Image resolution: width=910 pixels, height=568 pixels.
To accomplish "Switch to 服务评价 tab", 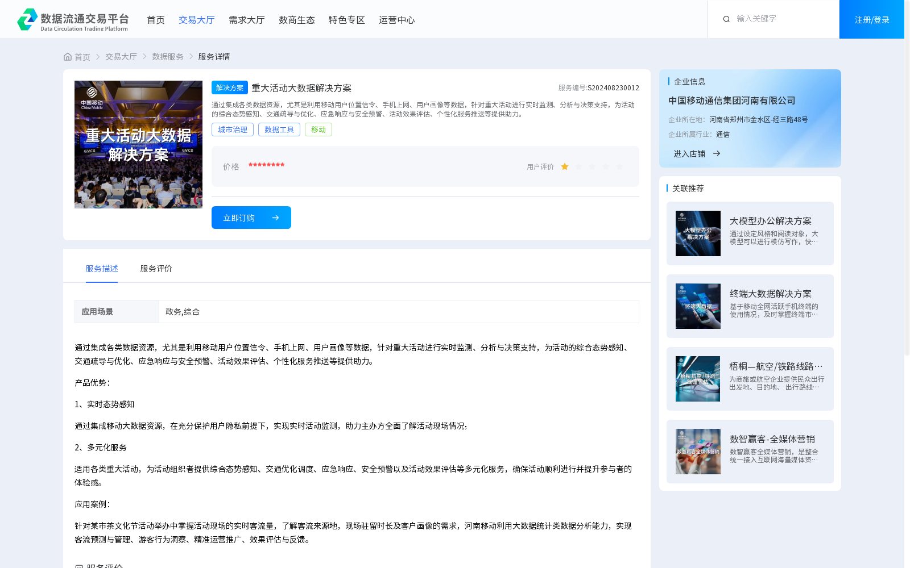I will (x=156, y=269).
